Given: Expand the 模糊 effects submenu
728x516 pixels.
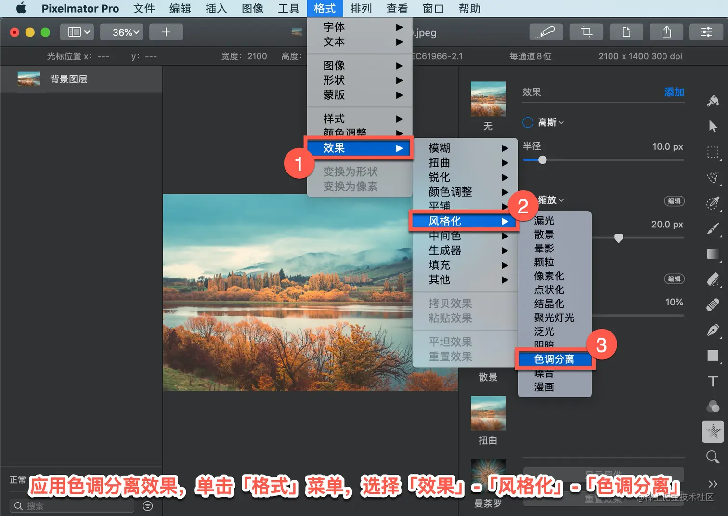Looking at the screenshot, I should (x=465, y=148).
